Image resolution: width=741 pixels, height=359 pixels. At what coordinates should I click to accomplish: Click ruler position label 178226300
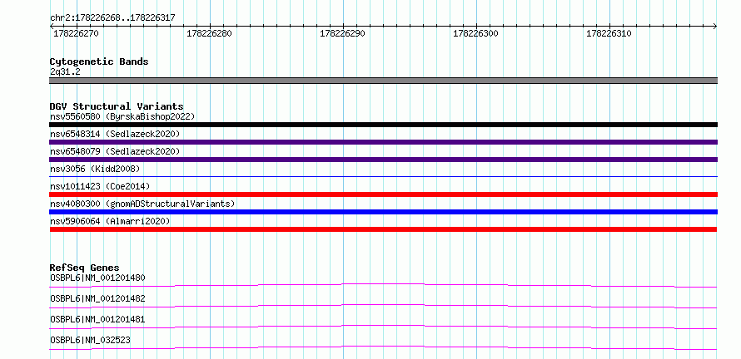(x=476, y=34)
